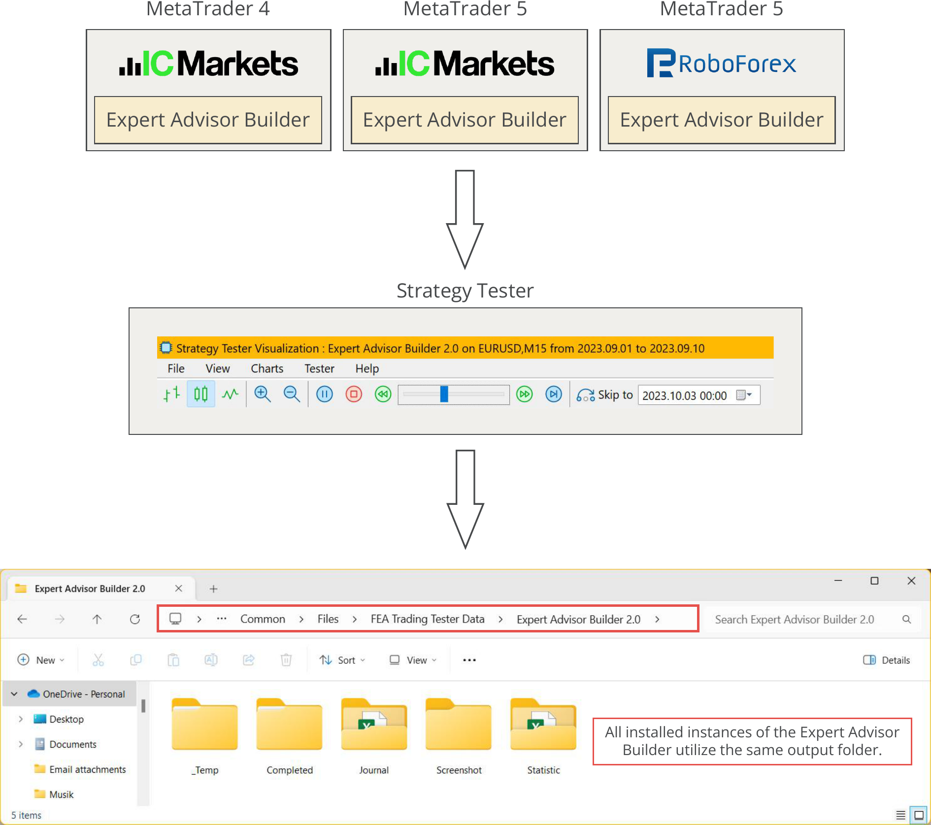Click the Cut scissors icon
Image resolution: width=931 pixels, height=825 pixels.
(x=98, y=660)
